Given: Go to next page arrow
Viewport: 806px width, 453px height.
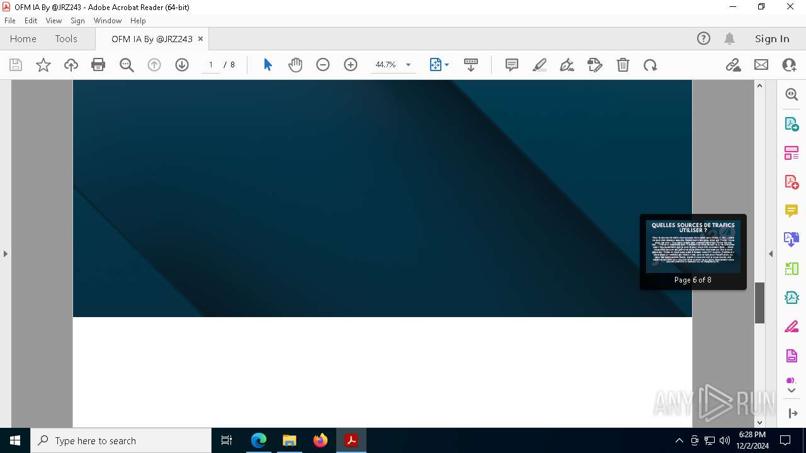Looking at the screenshot, I should 182,65.
